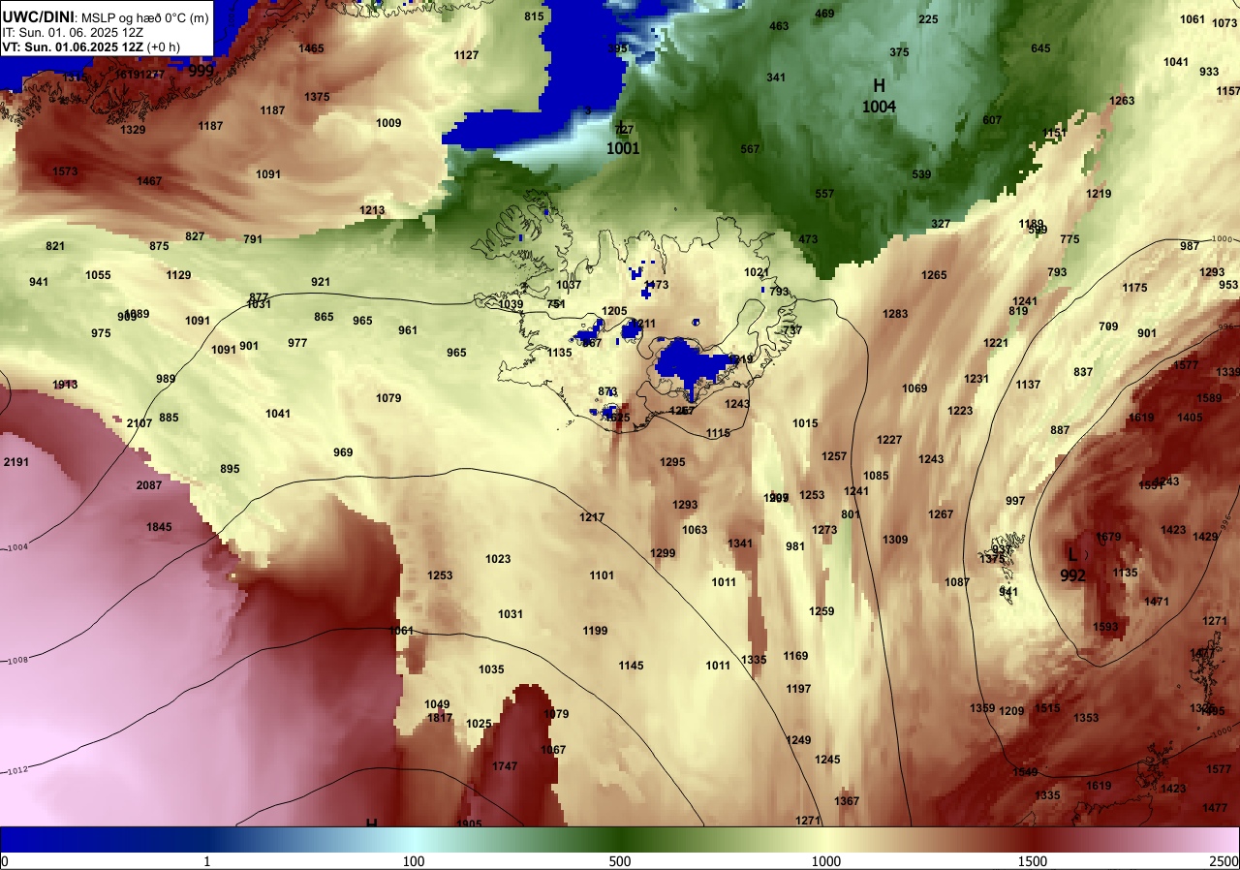Screen dimensions: 1240x870
Task: Click the color scale label 2500
Action: [x=1224, y=861]
